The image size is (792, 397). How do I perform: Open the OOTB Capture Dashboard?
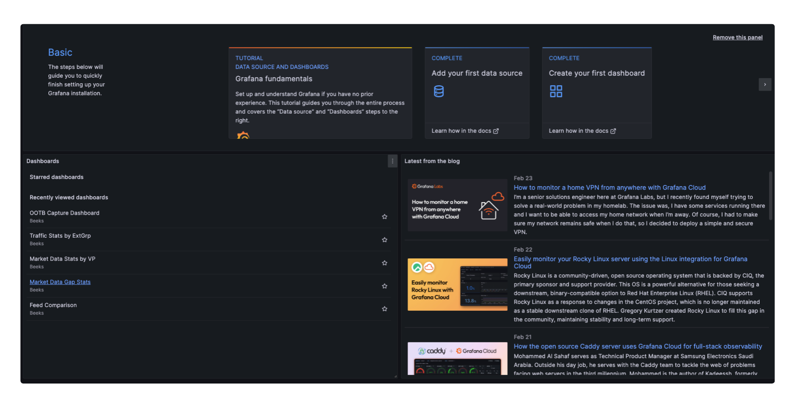click(x=65, y=213)
